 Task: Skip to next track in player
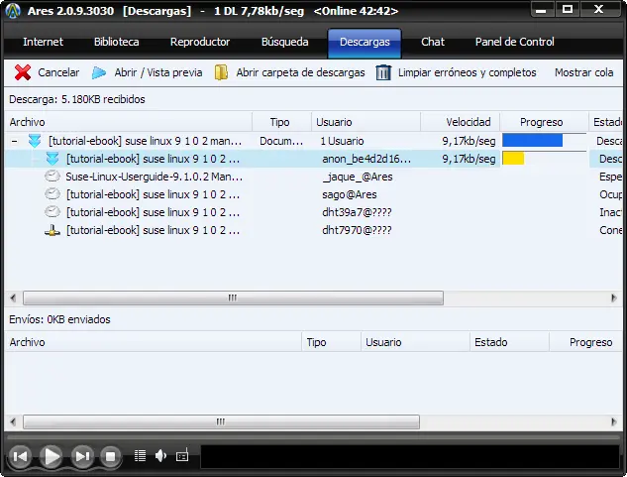pyautogui.click(x=82, y=456)
